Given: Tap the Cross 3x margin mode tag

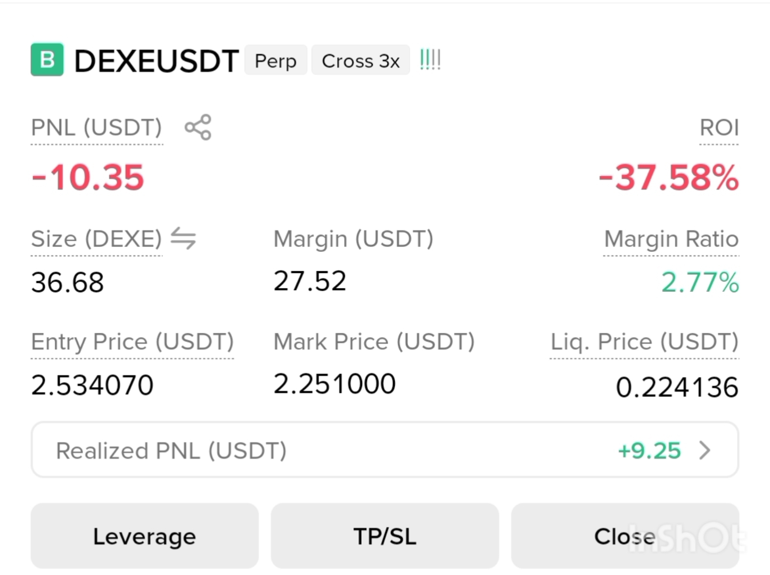Looking at the screenshot, I should click(x=361, y=60).
